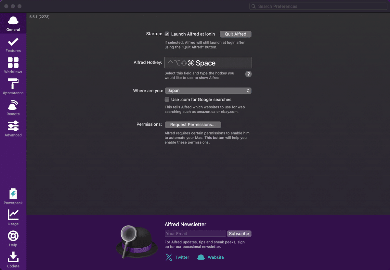Click the red close window button

click(6, 6)
